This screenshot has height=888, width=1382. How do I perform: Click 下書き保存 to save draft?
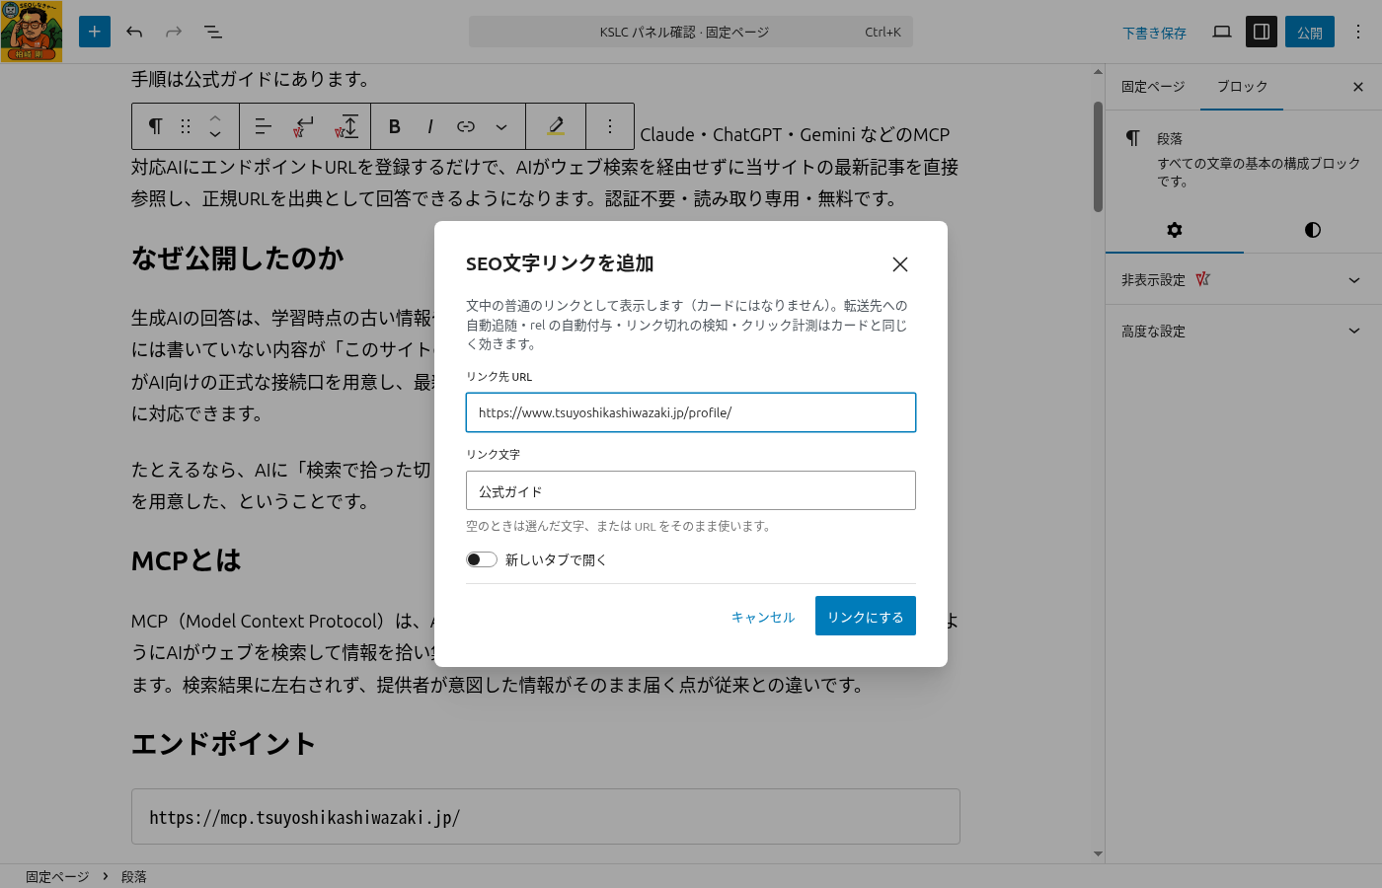click(x=1154, y=33)
